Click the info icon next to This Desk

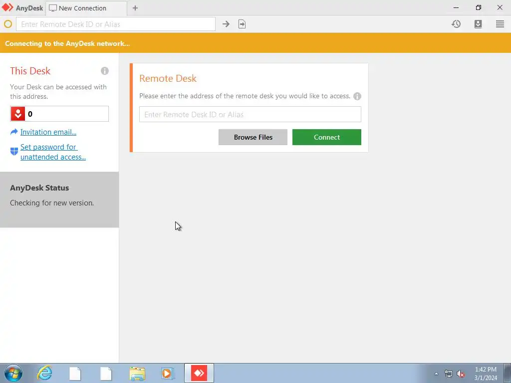[x=105, y=71]
